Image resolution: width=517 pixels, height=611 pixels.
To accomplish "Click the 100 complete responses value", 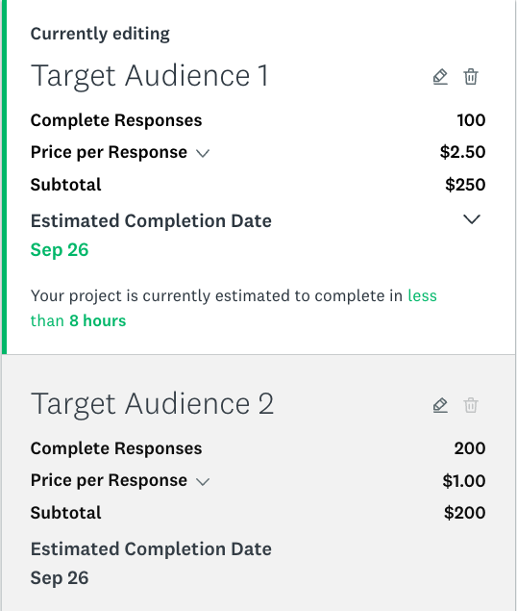I will tap(472, 120).
